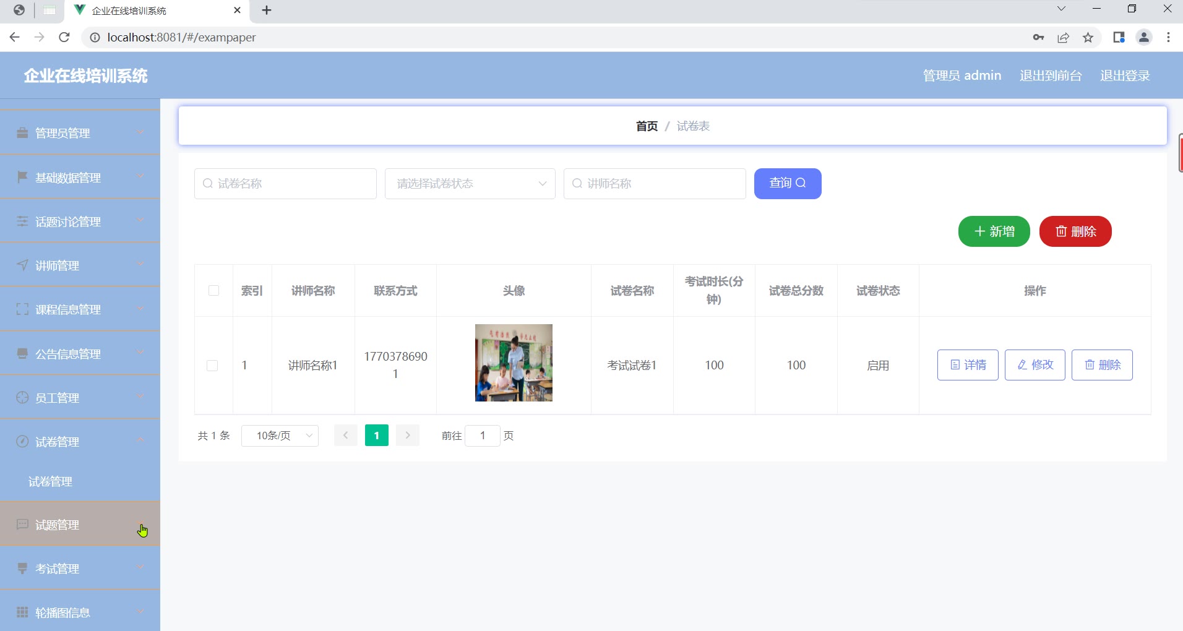Viewport: 1183px width, 631px height.
Task: Expand the 考试管理 sidebar menu
Action: click(x=80, y=569)
